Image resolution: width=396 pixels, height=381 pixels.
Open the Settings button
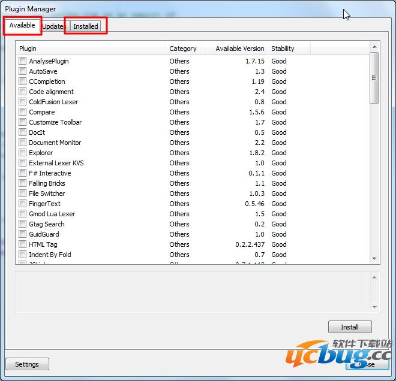click(27, 364)
